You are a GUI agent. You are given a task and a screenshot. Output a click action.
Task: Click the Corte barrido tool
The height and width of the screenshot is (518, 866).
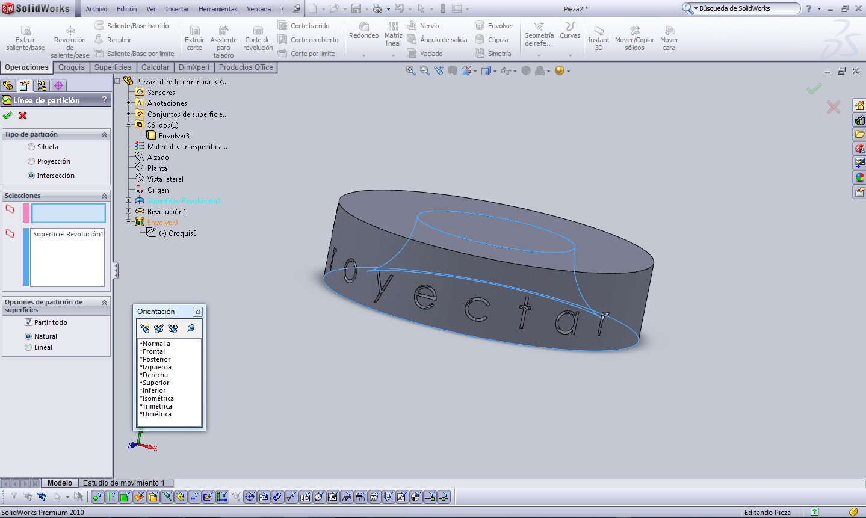tap(303, 26)
